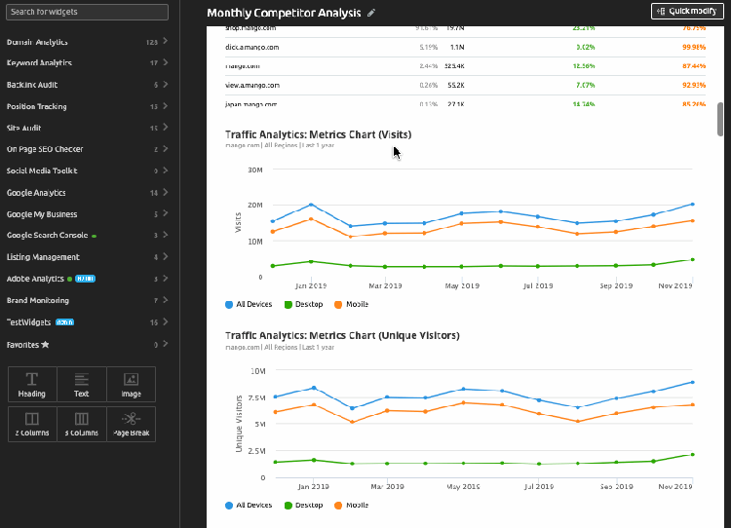Expand On Page SEO Checker group
This screenshot has width=731, height=528.
87,149
